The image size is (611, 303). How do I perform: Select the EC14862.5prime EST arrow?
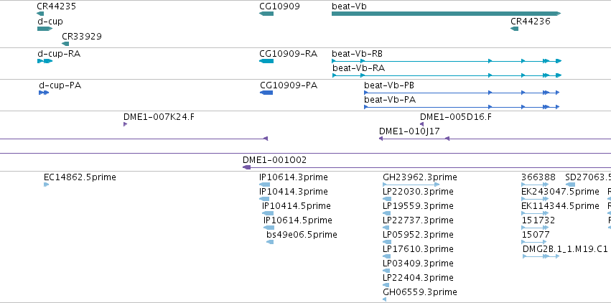(x=47, y=185)
